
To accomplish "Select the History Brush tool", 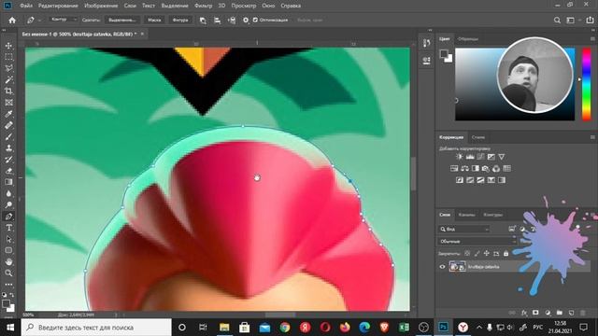I will [8, 160].
